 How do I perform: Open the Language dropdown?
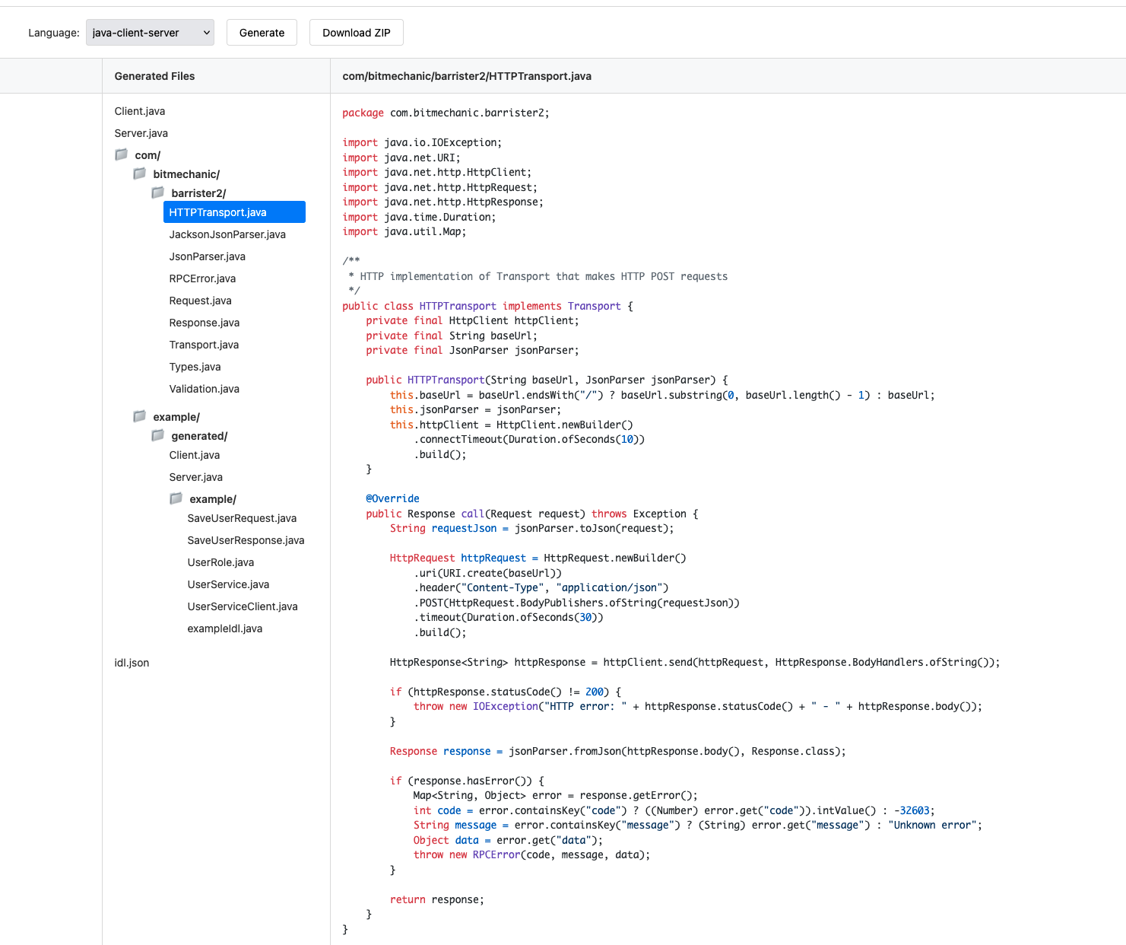pyautogui.click(x=150, y=32)
